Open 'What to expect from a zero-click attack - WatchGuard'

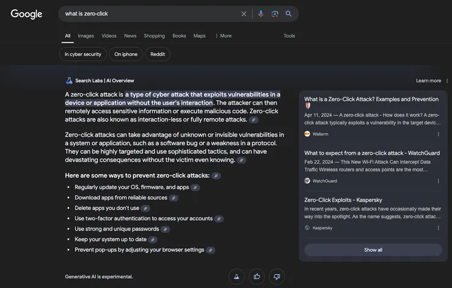tap(372, 153)
